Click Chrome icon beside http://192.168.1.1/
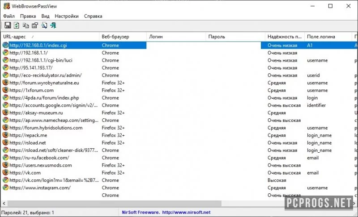 pyautogui.click(x=5, y=53)
